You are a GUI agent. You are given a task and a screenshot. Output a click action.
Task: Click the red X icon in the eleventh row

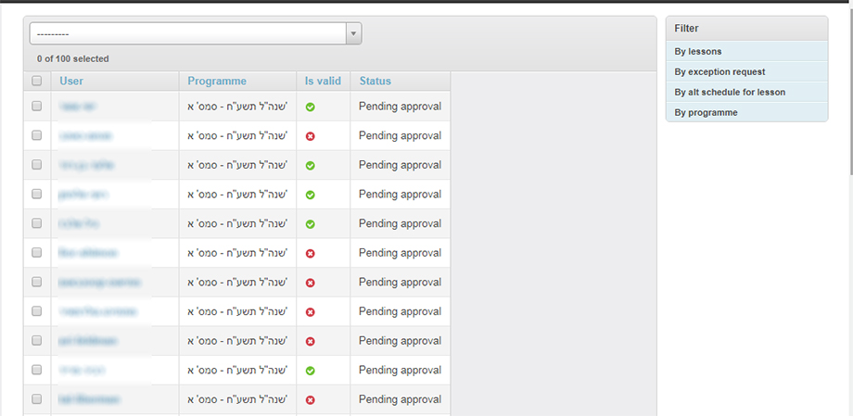310,400
